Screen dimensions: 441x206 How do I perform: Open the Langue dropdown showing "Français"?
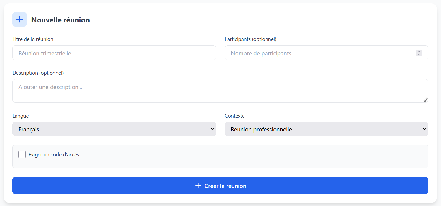click(114, 129)
